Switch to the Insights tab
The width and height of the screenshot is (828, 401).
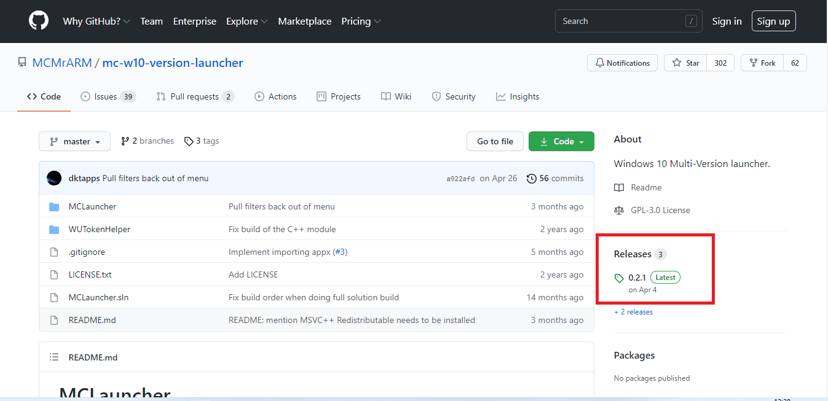pos(518,96)
